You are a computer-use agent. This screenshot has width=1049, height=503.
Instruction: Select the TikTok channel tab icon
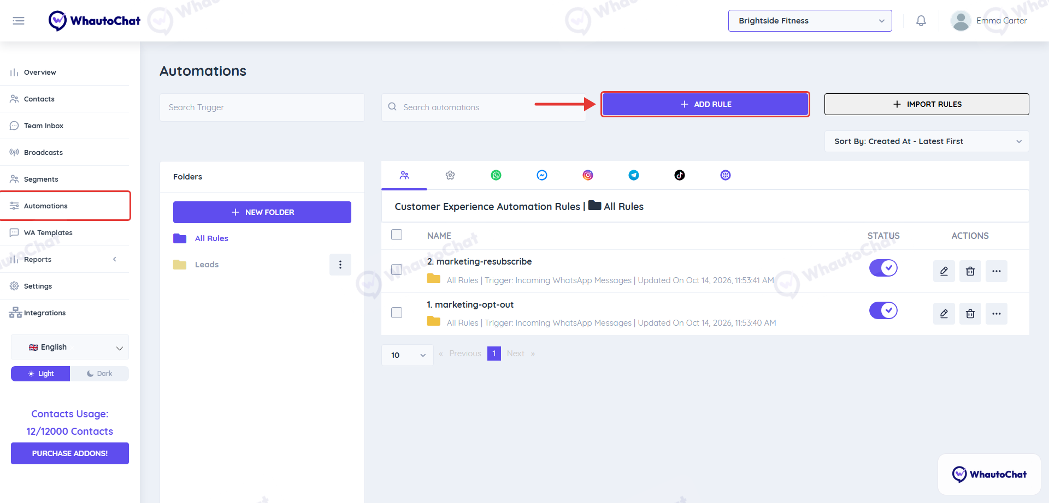click(680, 175)
